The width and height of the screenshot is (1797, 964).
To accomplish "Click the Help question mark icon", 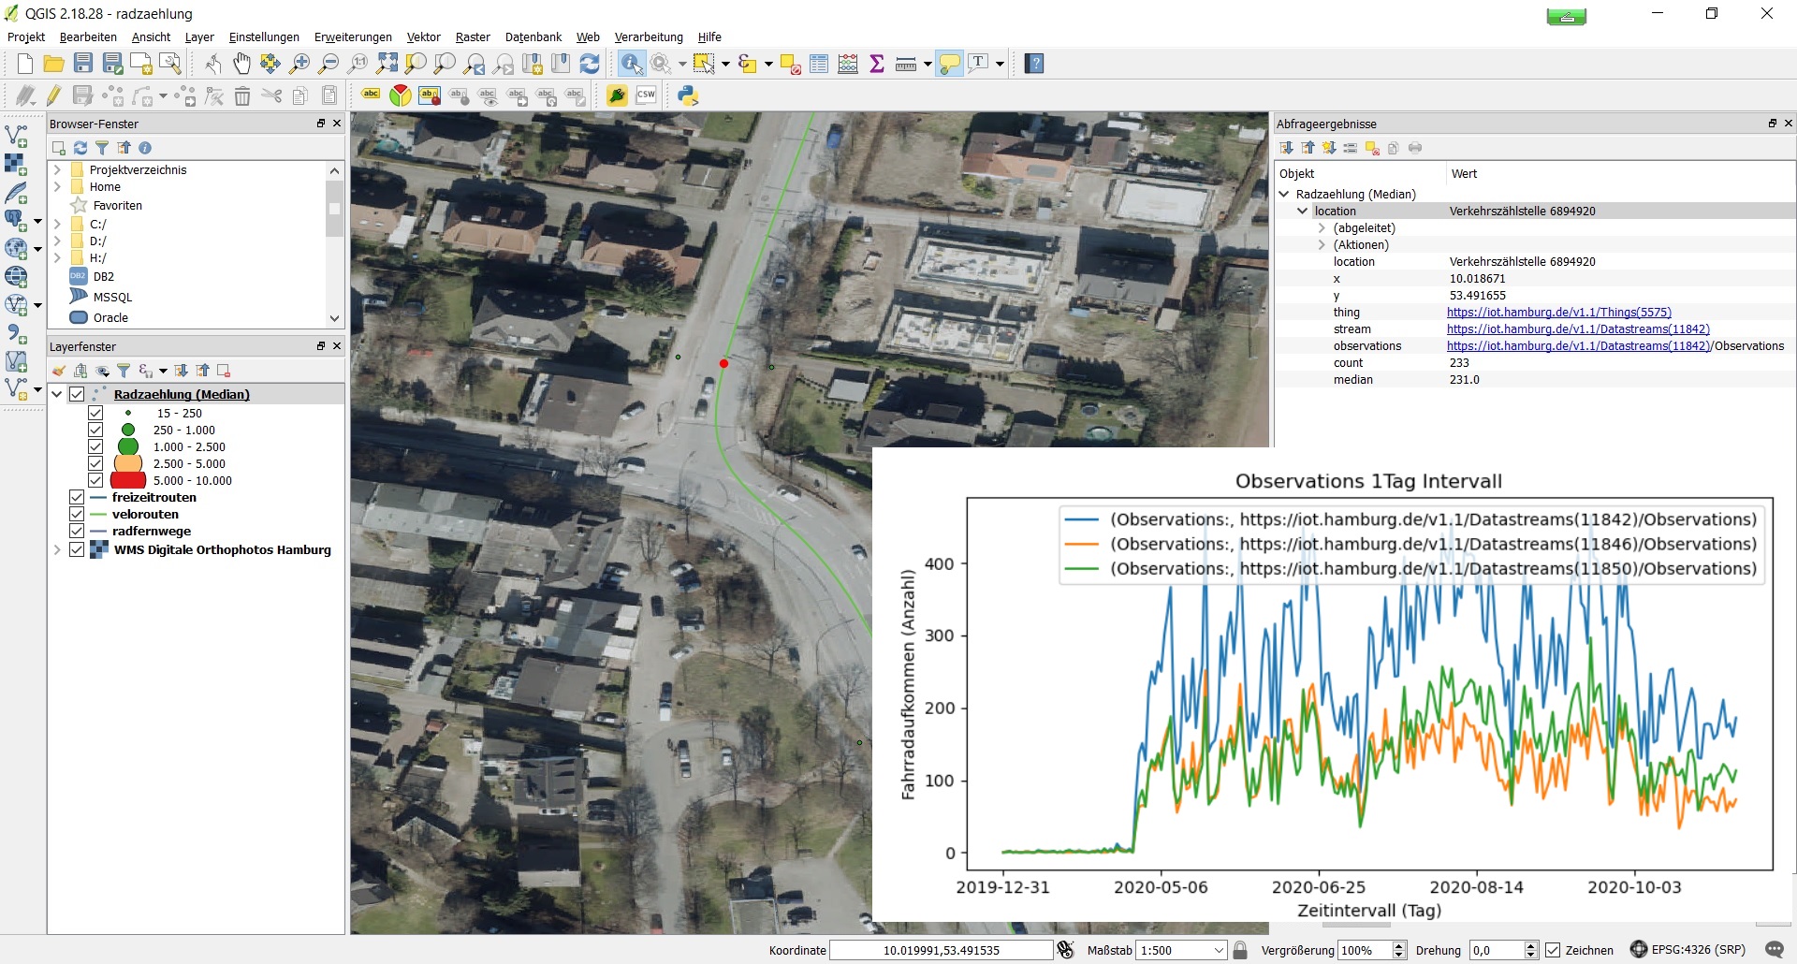I will [x=1034, y=64].
